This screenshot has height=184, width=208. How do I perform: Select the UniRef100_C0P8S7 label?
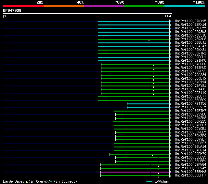pos(190,143)
